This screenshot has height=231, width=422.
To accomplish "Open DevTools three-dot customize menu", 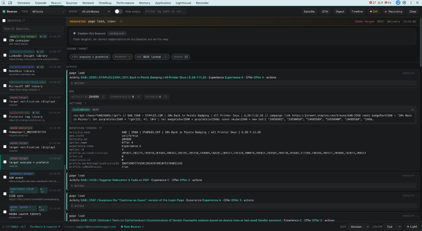I will tap(411, 3).
